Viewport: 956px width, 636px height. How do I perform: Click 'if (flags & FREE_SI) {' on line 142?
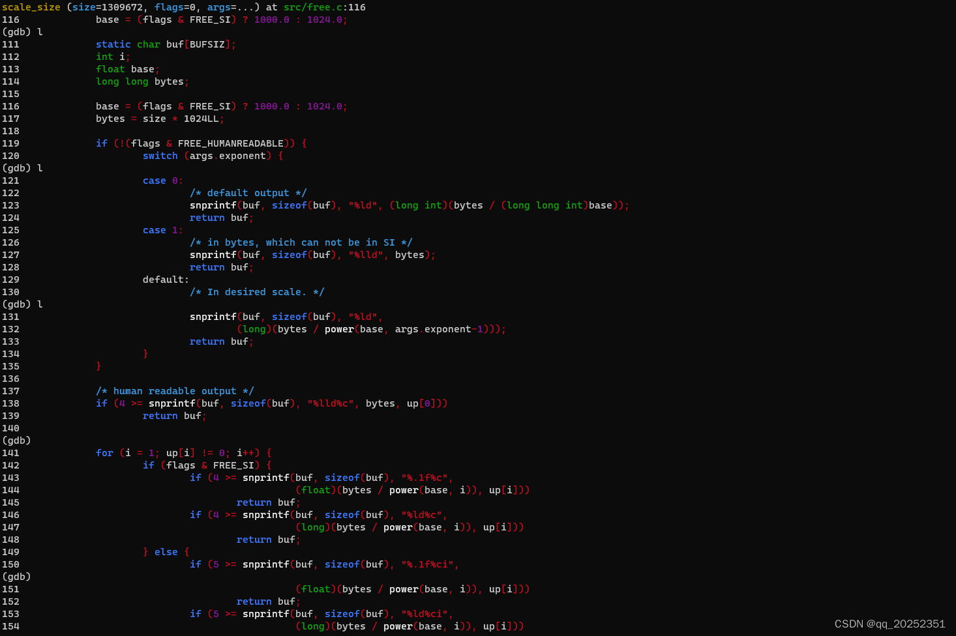(207, 465)
